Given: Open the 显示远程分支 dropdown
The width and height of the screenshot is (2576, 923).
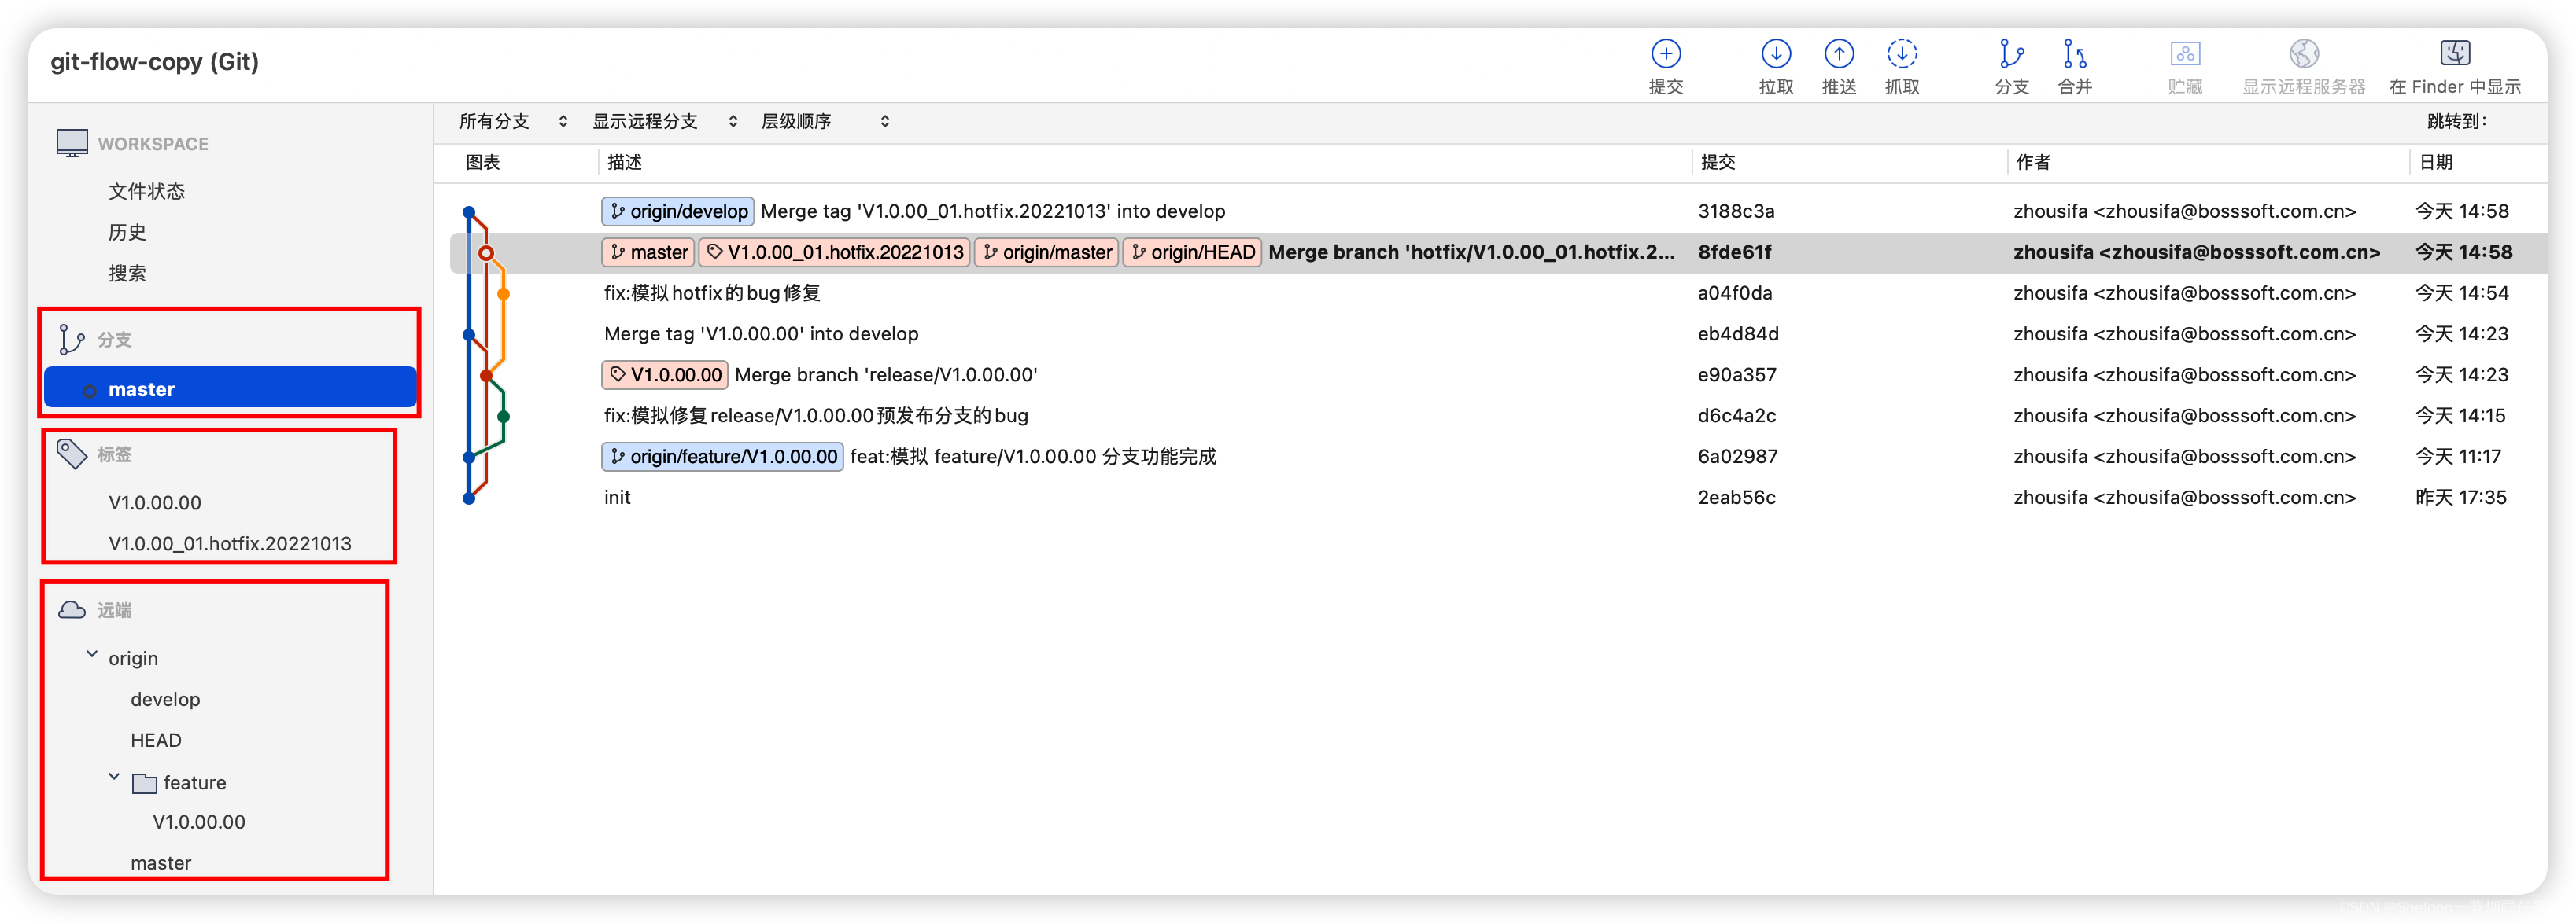Looking at the screenshot, I should click(x=665, y=121).
